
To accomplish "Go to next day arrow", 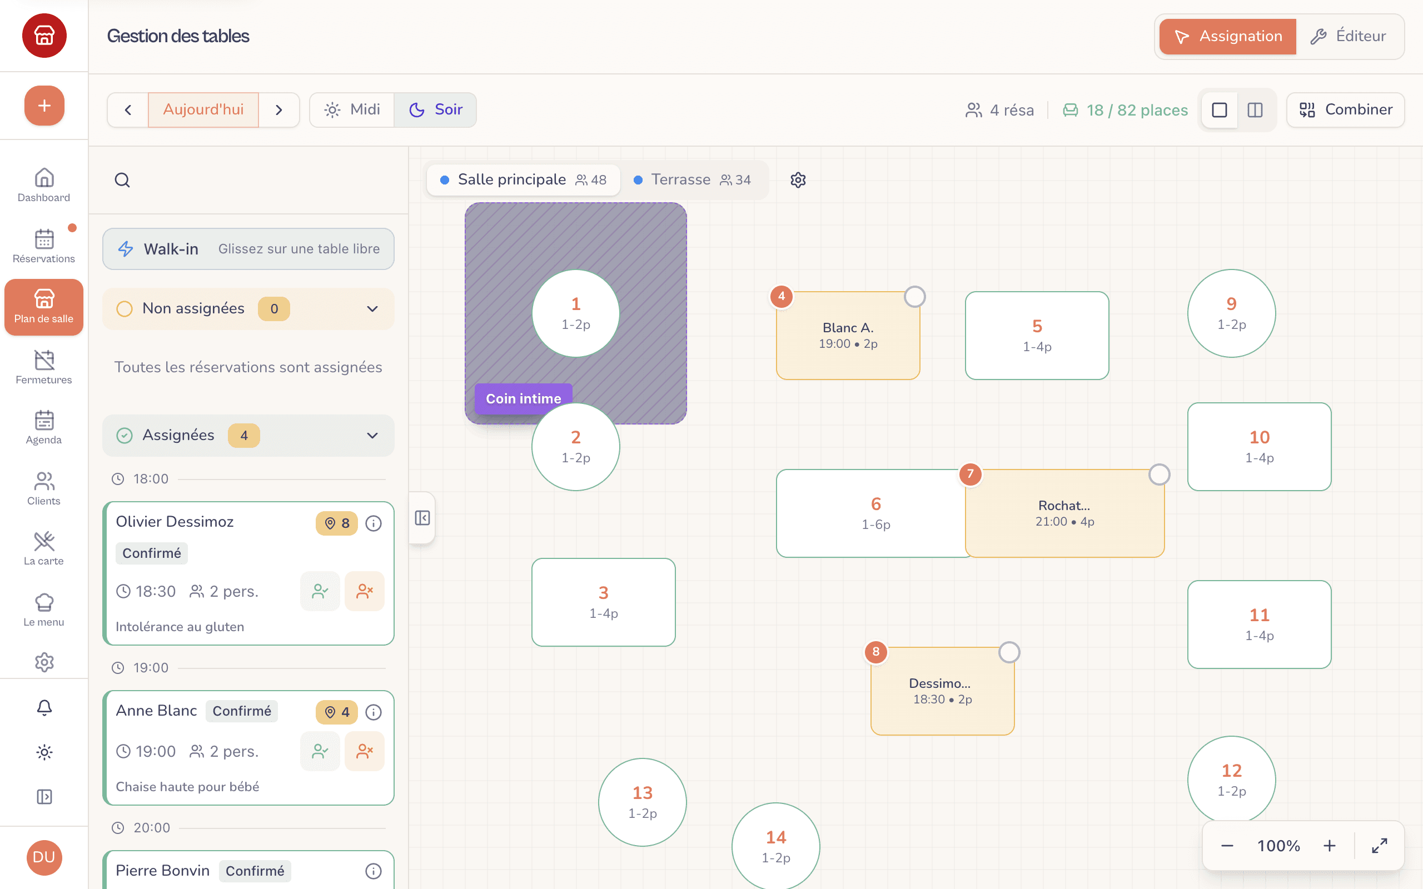I will tap(278, 110).
